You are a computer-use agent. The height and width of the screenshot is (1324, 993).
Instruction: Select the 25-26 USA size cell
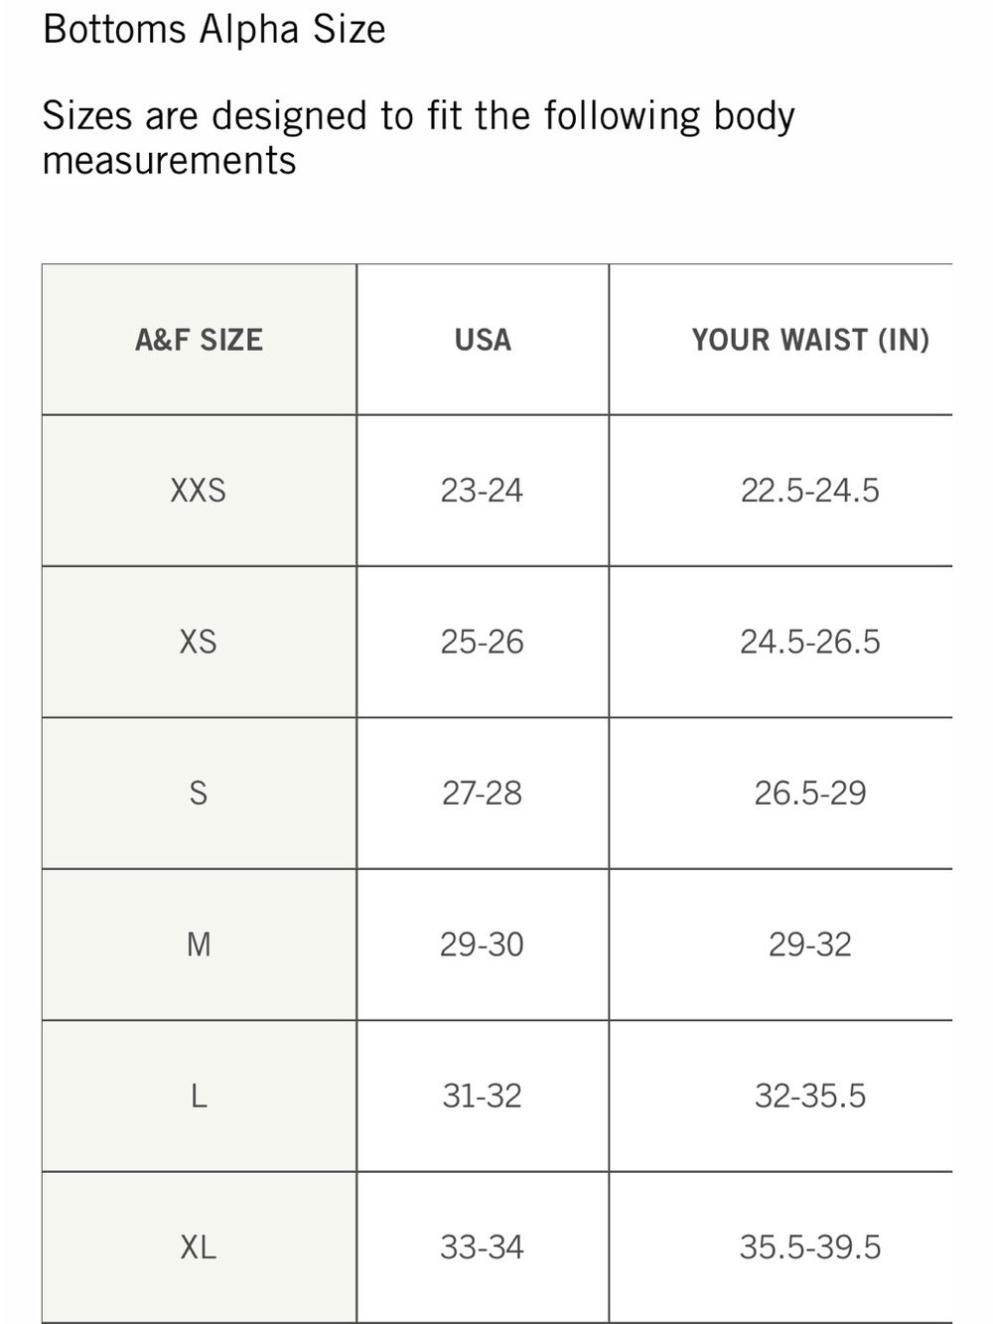click(482, 642)
